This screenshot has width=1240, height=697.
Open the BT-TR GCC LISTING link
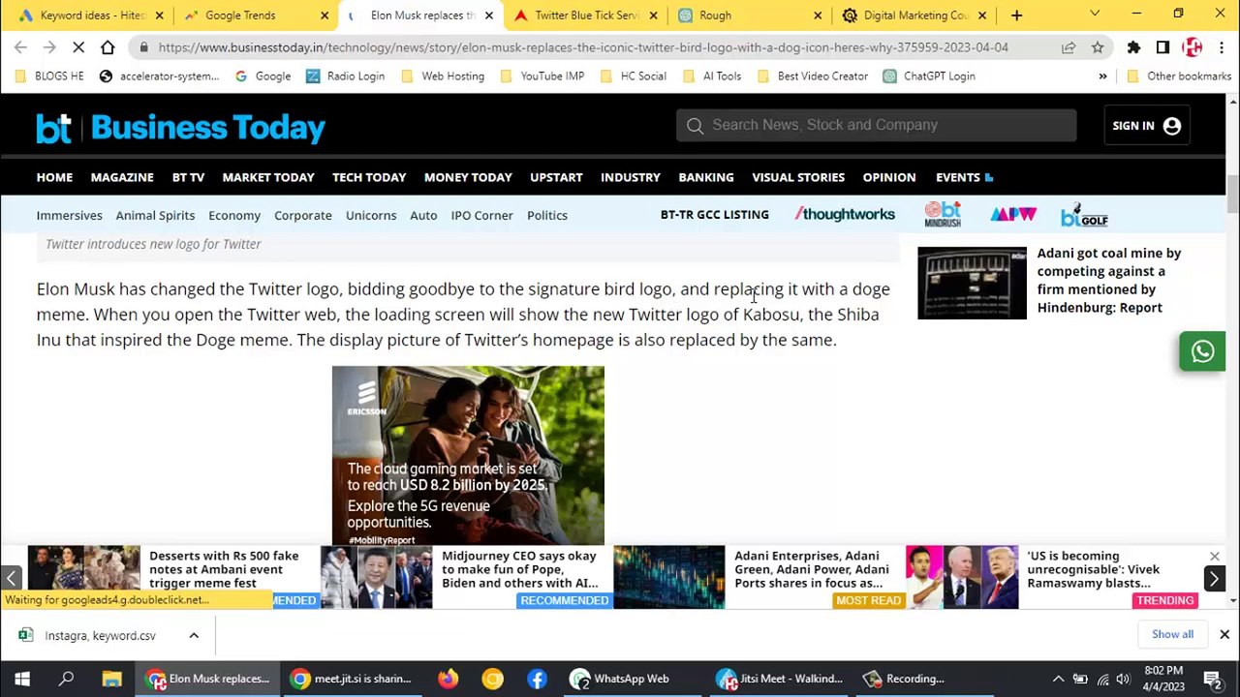point(714,215)
